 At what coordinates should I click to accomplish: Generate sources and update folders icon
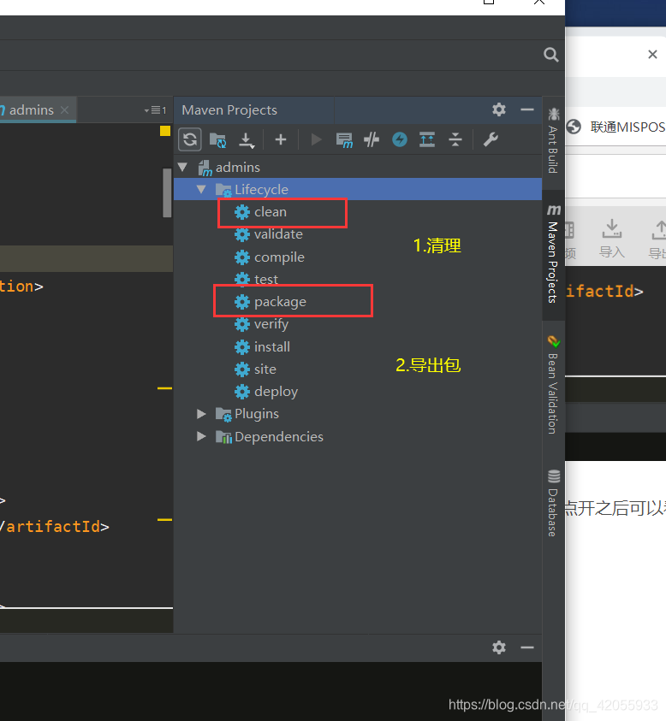[217, 139]
